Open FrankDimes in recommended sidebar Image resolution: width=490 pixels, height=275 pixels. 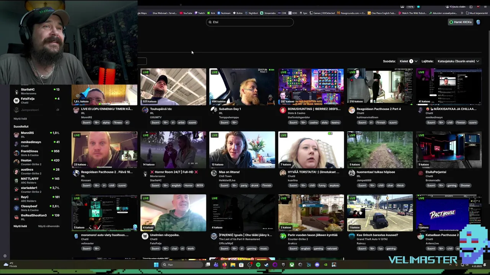click(x=36, y=153)
